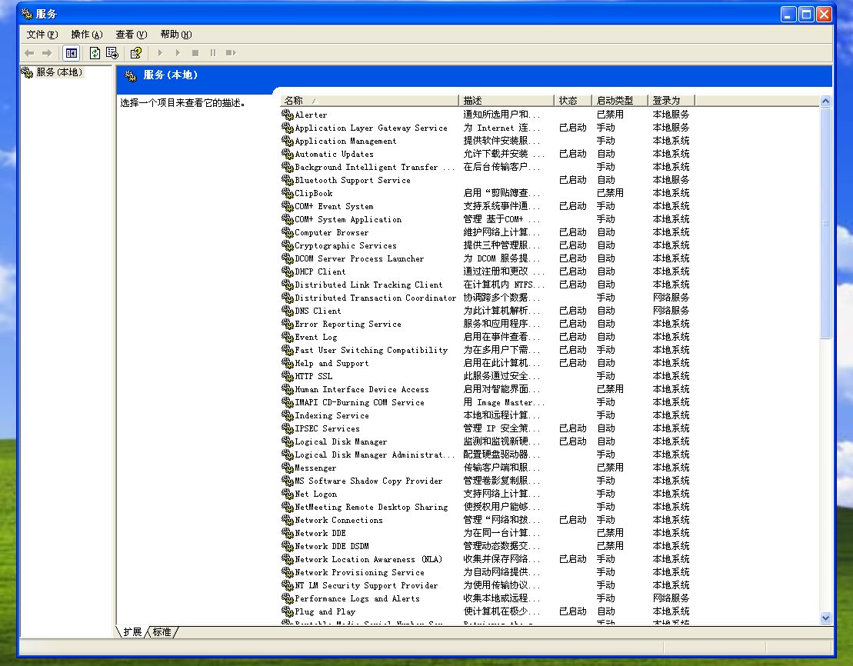Select the Alerter service icon
Image resolution: width=853 pixels, height=666 pixels.
pyautogui.click(x=287, y=115)
